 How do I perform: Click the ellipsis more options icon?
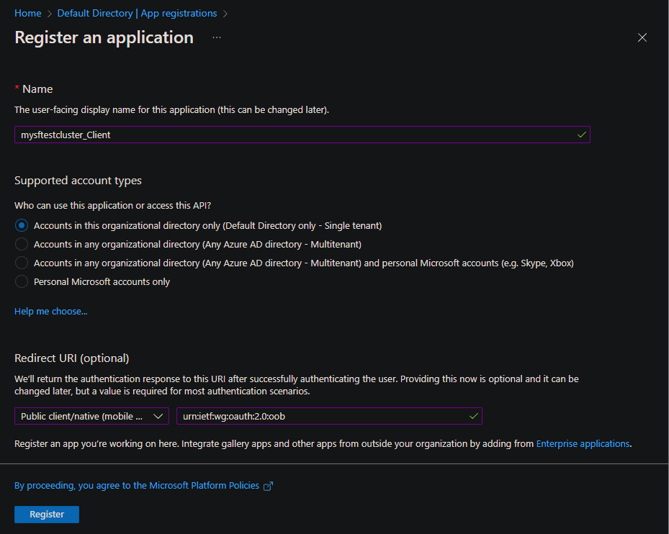coord(217,37)
